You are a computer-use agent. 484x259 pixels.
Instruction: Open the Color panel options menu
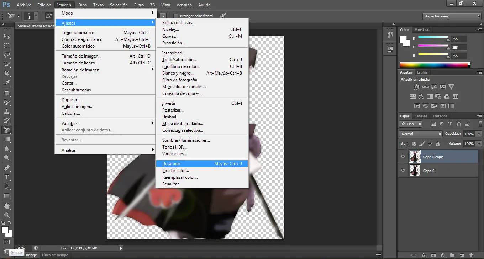pos(479,30)
